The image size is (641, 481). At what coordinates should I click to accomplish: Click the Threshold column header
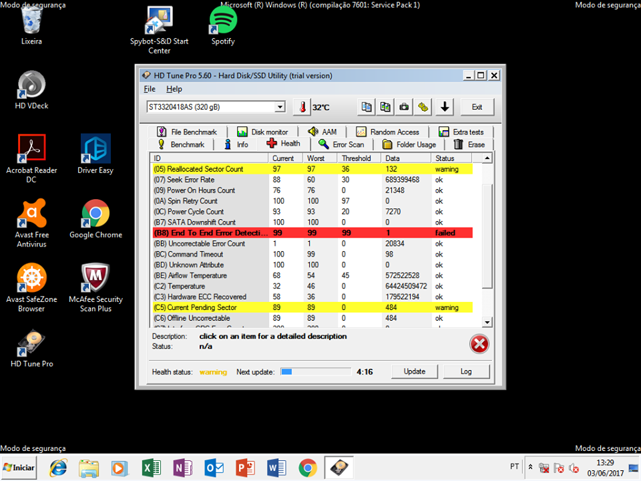pyautogui.click(x=359, y=158)
